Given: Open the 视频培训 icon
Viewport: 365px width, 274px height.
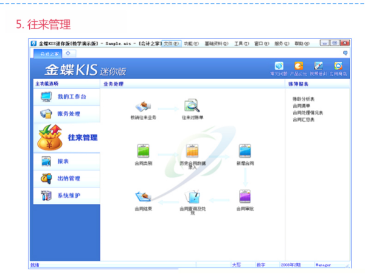Looking at the screenshot, I should point(318,66).
